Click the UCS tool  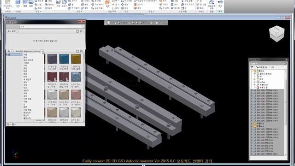[x=115, y=8]
